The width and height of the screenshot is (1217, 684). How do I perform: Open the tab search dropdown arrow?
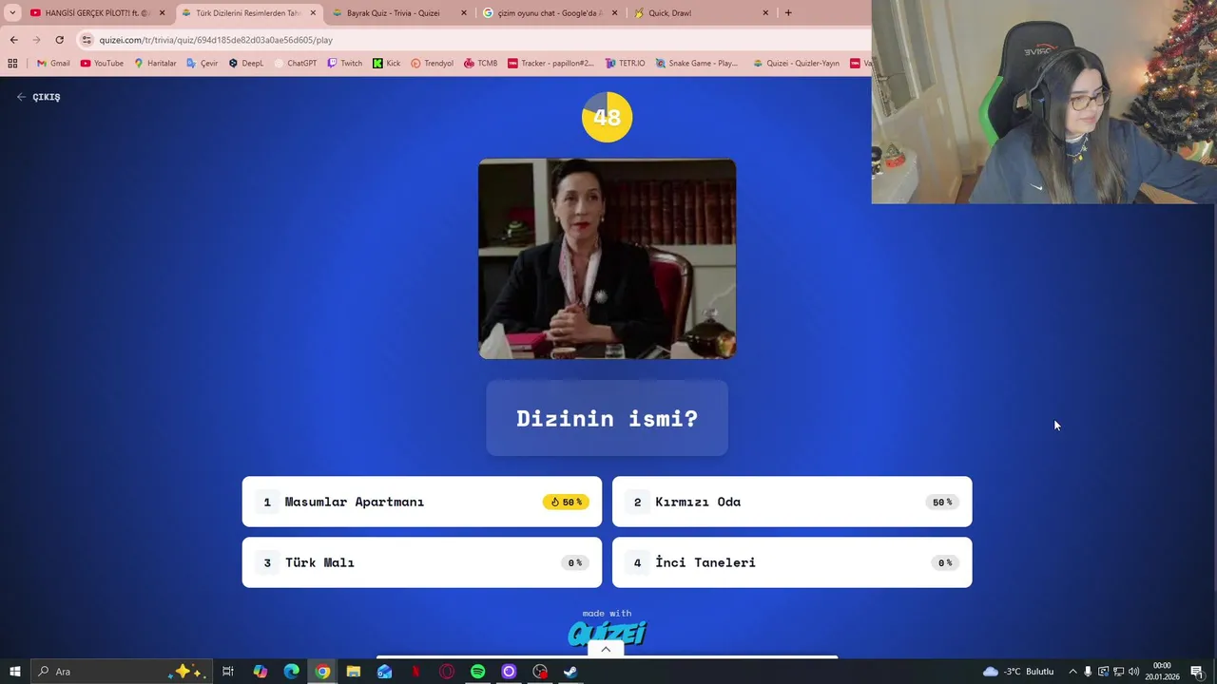(x=12, y=12)
